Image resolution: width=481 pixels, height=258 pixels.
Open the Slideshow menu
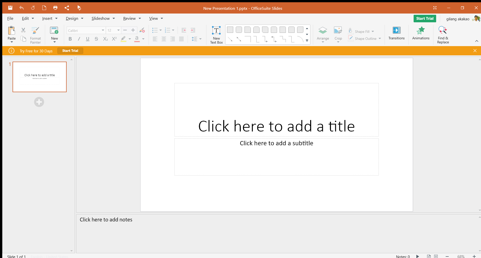[103, 18]
